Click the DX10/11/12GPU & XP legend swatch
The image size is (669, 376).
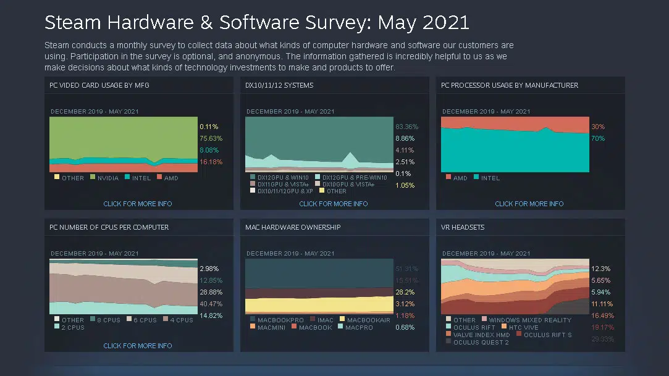(x=253, y=191)
